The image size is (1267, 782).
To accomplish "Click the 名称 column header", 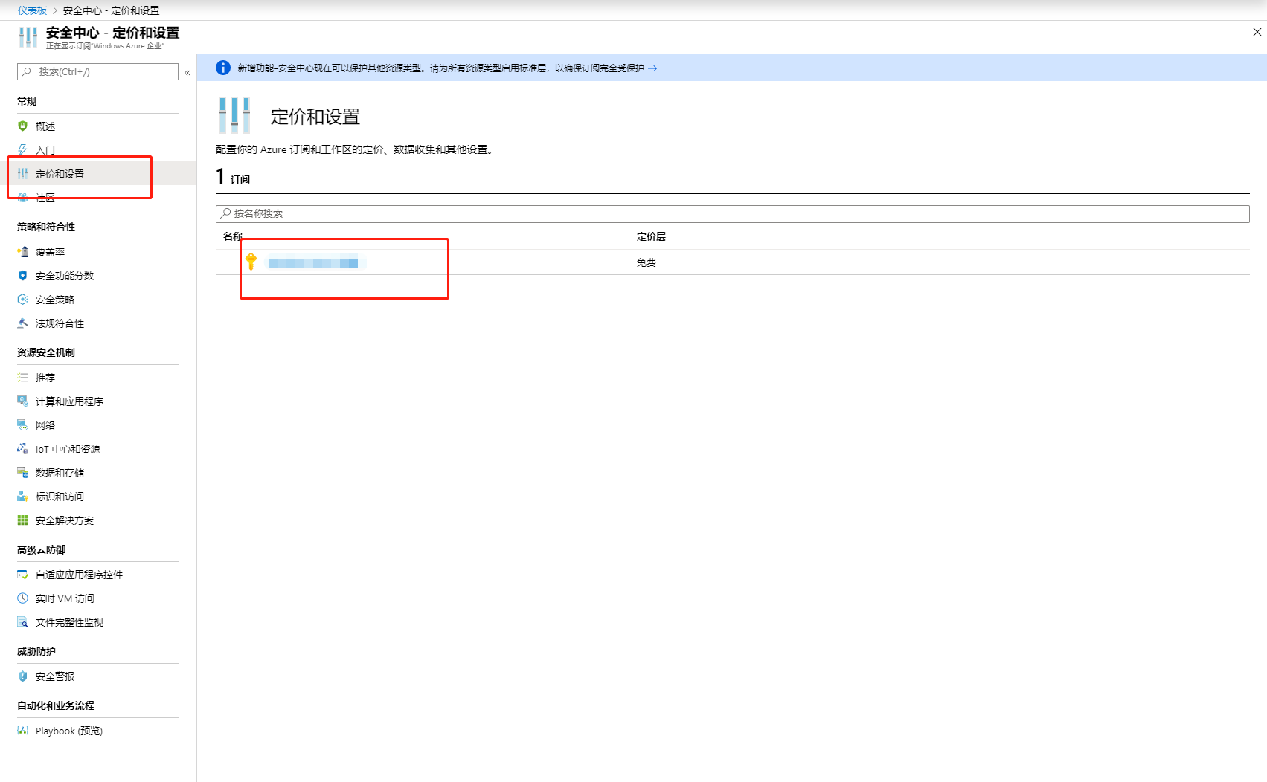I will pyautogui.click(x=233, y=236).
